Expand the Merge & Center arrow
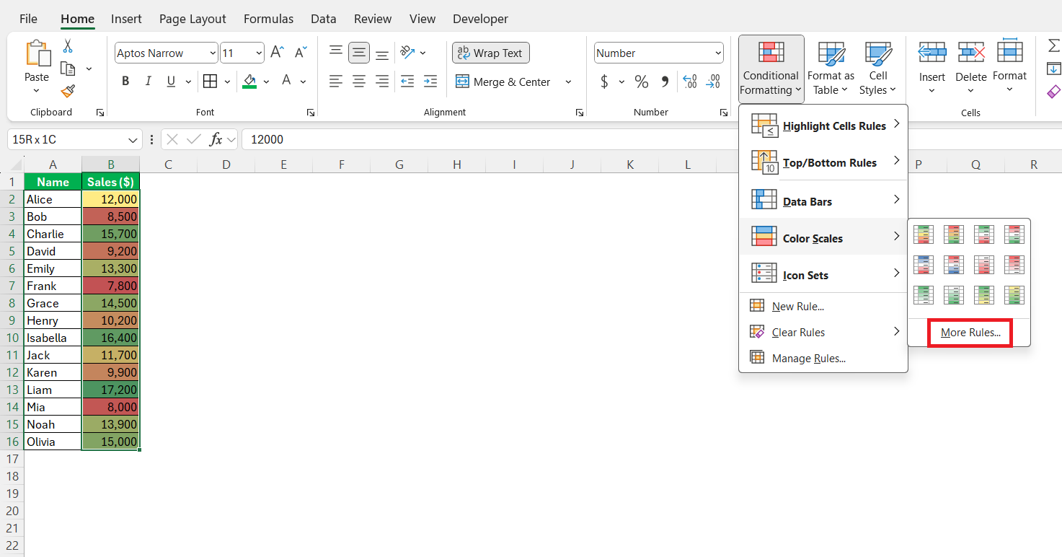 tap(568, 82)
